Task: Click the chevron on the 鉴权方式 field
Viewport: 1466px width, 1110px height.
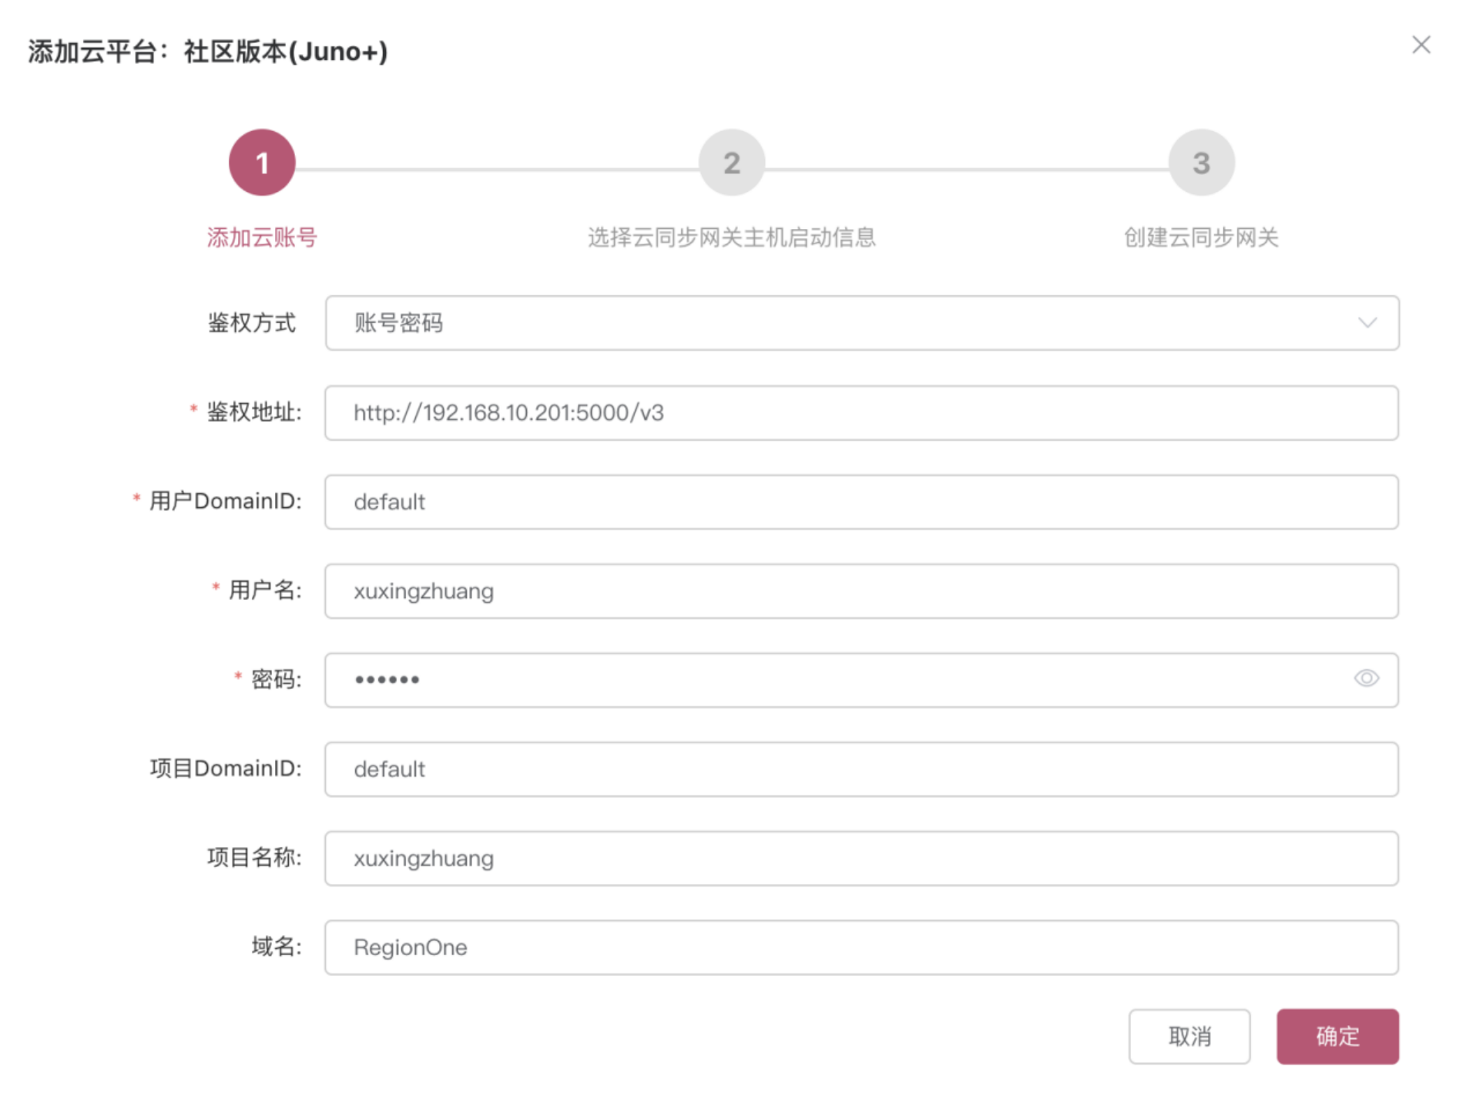Action: pyautogui.click(x=1367, y=323)
